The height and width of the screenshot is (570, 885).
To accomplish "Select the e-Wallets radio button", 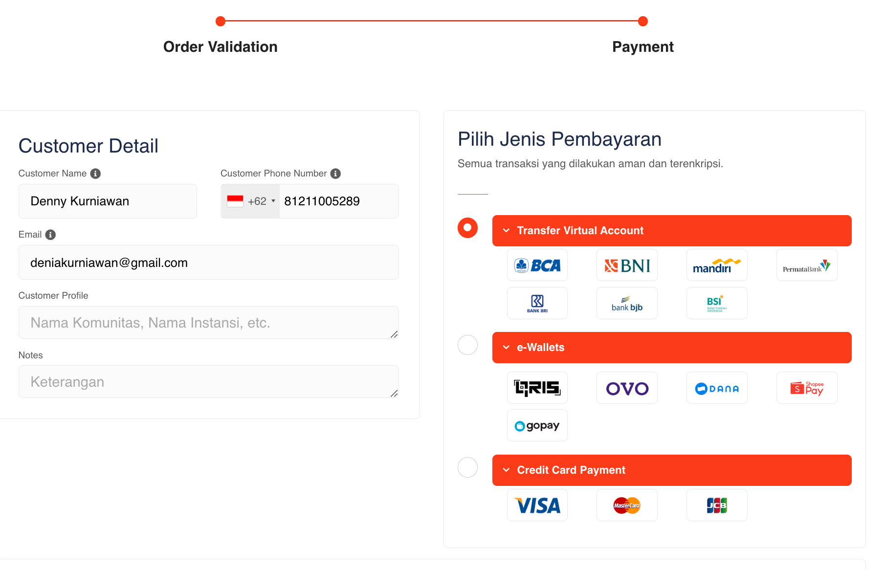I will (x=467, y=345).
